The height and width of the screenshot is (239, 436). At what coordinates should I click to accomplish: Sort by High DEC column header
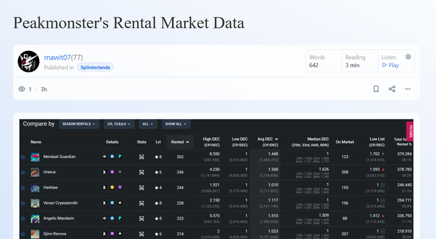click(211, 142)
